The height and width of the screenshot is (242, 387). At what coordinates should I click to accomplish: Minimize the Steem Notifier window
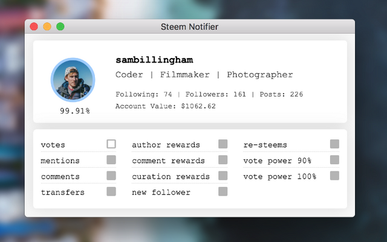coord(47,27)
